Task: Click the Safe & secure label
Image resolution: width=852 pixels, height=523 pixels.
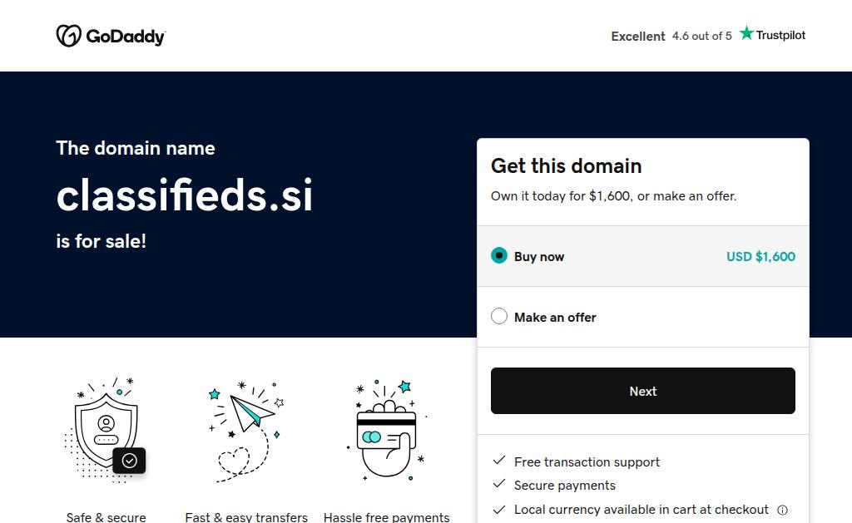Action: click(106, 517)
